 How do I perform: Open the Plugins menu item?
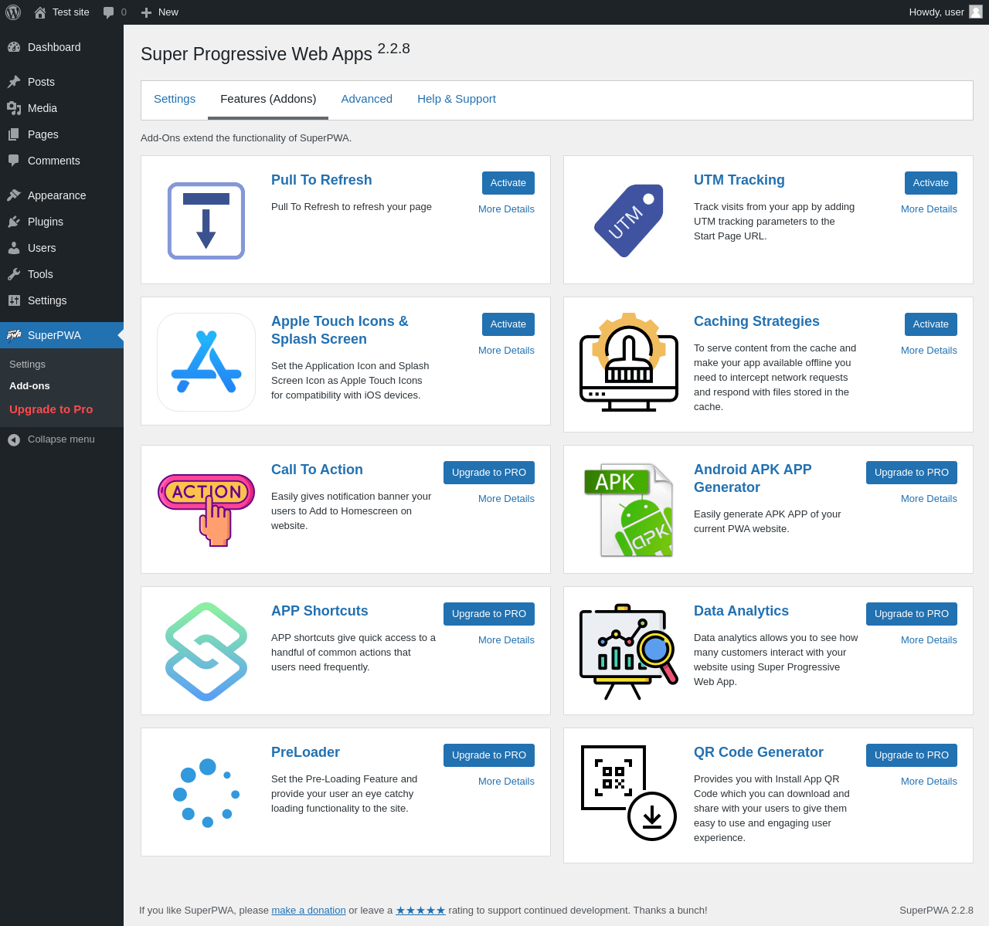click(x=62, y=222)
